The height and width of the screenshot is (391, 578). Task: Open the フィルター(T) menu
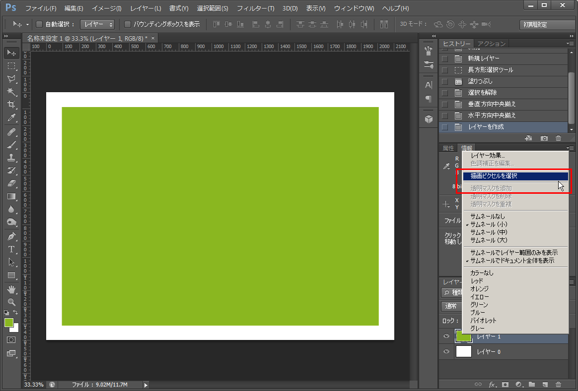[255, 8]
